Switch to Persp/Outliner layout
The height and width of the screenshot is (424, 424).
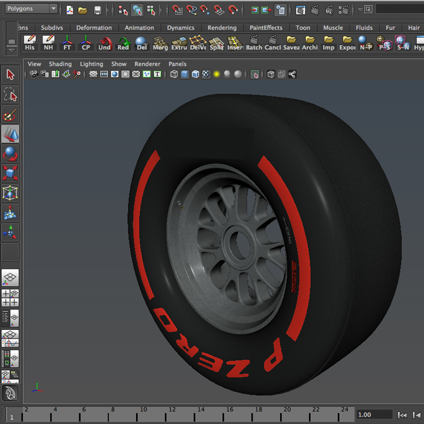(x=10, y=318)
